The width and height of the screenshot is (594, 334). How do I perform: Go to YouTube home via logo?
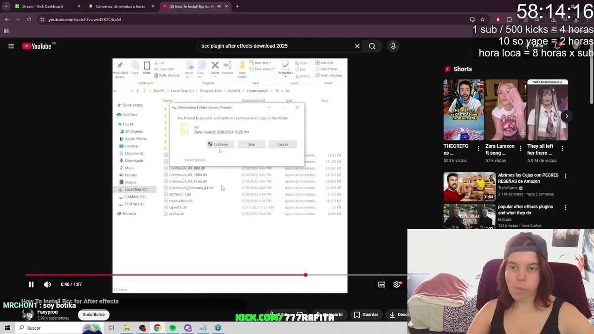pos(37,46)
